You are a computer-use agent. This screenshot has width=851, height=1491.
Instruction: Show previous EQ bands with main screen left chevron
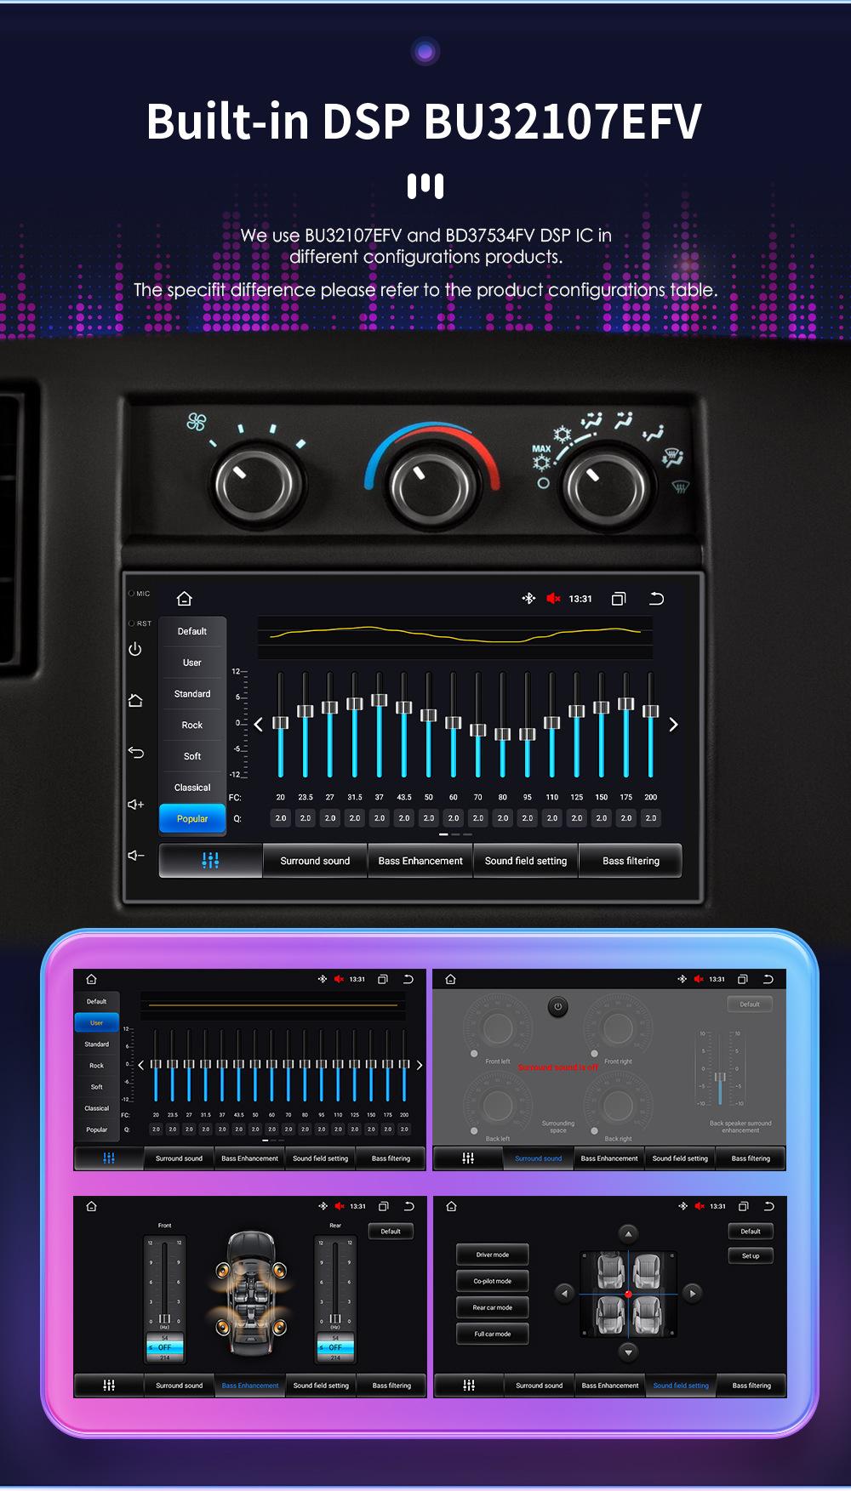tap(259, 725)
